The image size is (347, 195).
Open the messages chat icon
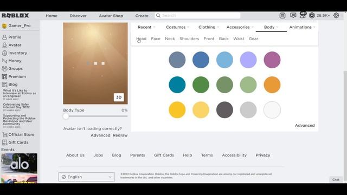pyautogui.click(x=293, y=16)
